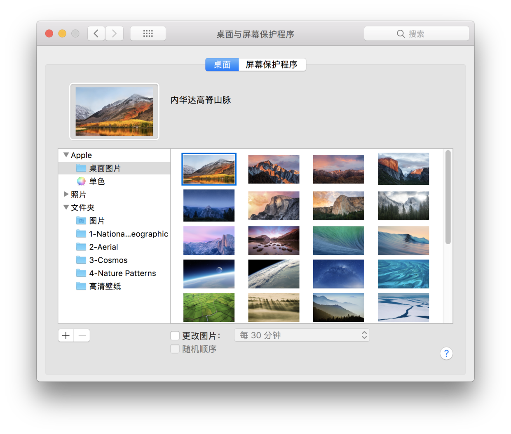
Task: Choose the pink sky Half Dome wallpaper
Action: pos(209,241)
